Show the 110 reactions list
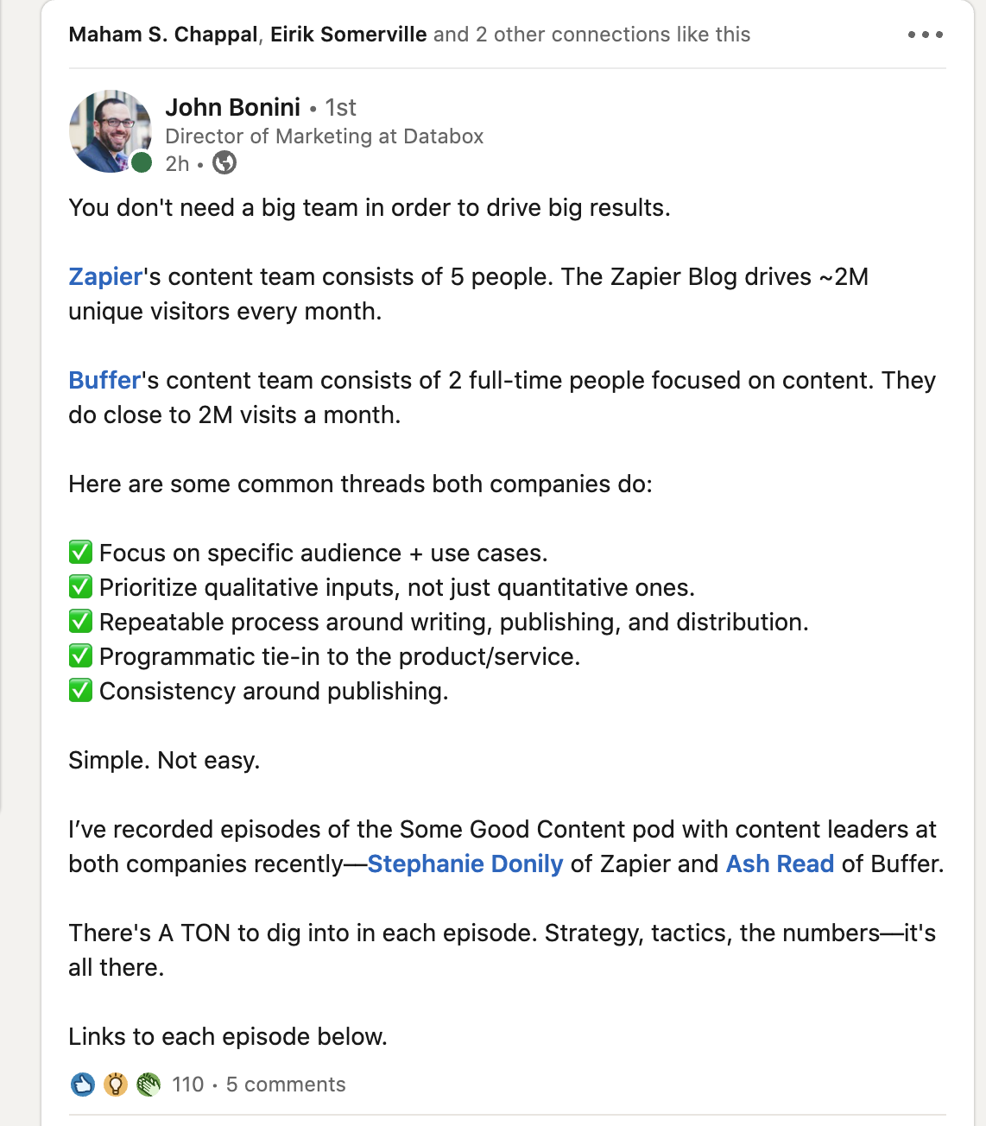Viewport: 986px width, 1126px height. [x=188, y=1085]
